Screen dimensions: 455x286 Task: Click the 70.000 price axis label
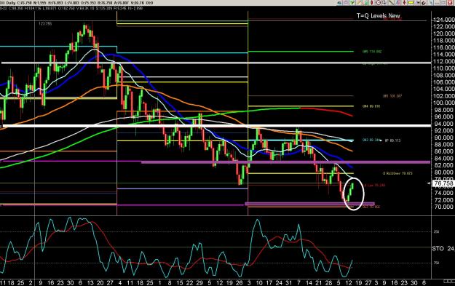[x=443, y=207]
